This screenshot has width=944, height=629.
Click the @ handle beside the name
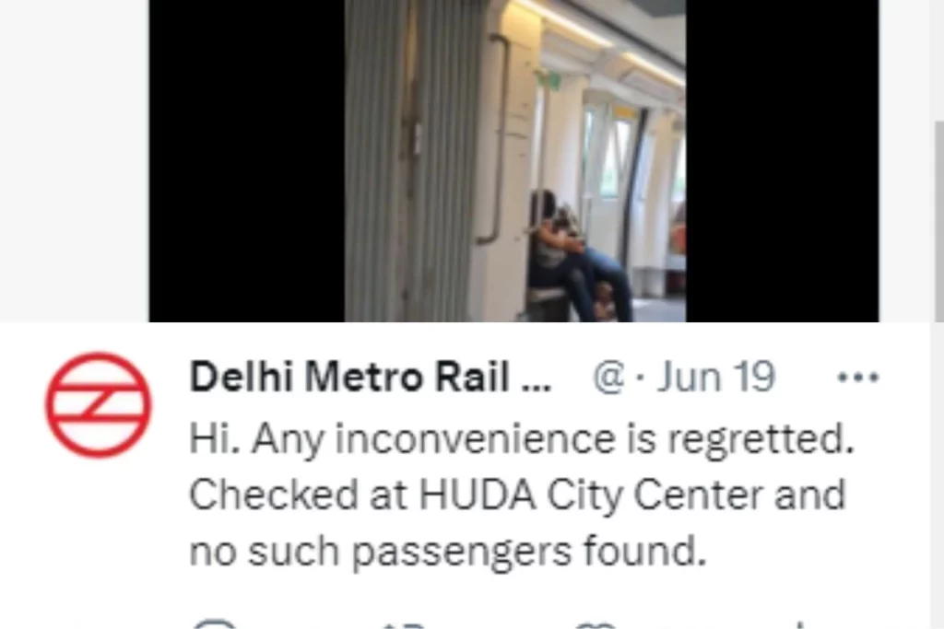[609, 379]
